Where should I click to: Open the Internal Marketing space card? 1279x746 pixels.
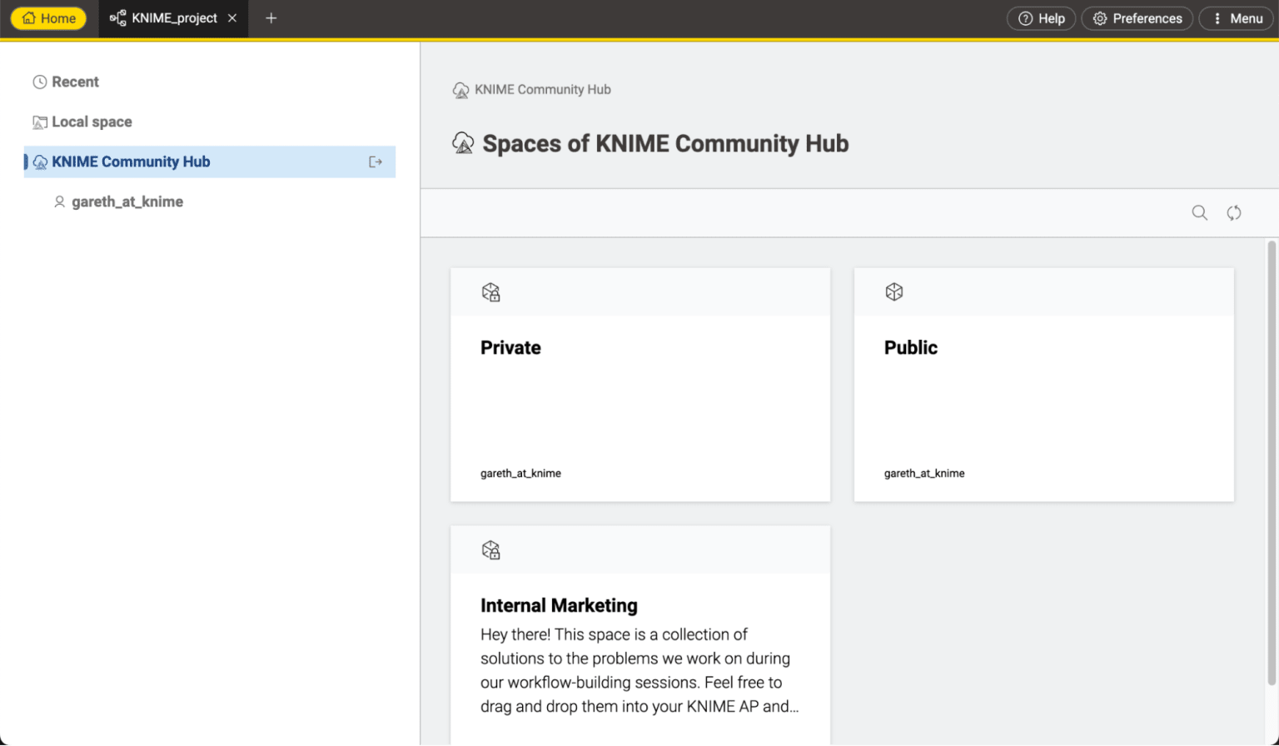pyautogui.click(x=640, y=635)
